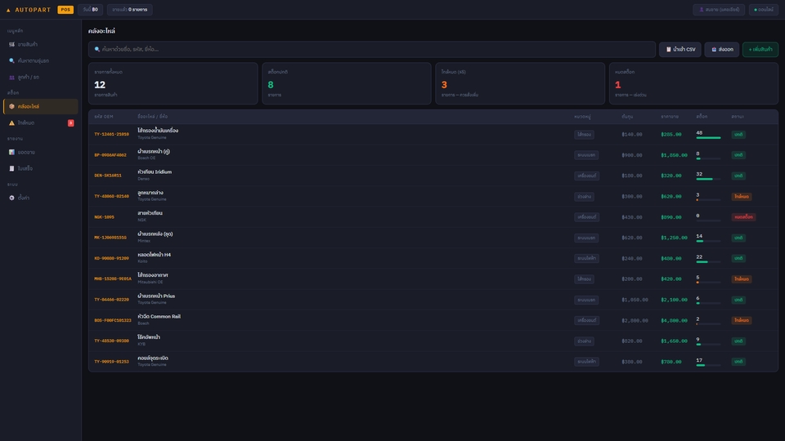
Task: Click the clipboard icon on Import CSV
Action: (x=668, y=50)
